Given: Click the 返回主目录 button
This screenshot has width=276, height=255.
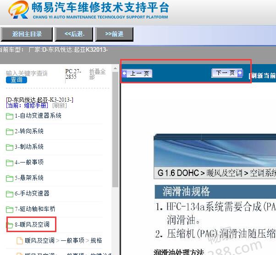Looking at the screenshot, I should click(x=27, y=34).
